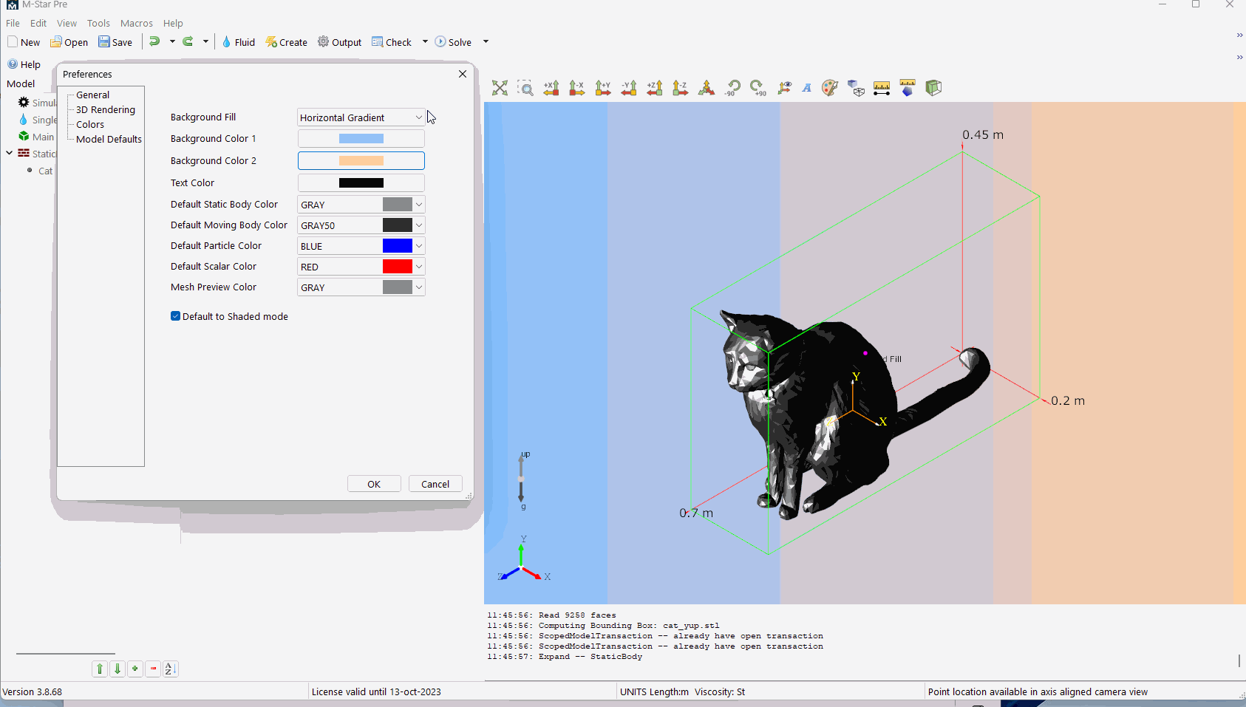Screen dimensions: 1246x707
Task: Click the blue text annotation 'A' icon
Action: point(807,88)
